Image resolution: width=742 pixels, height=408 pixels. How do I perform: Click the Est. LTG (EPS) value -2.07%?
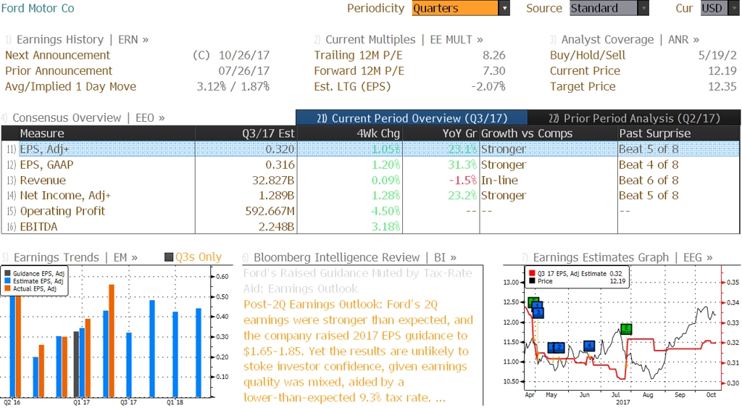point(488,87)
